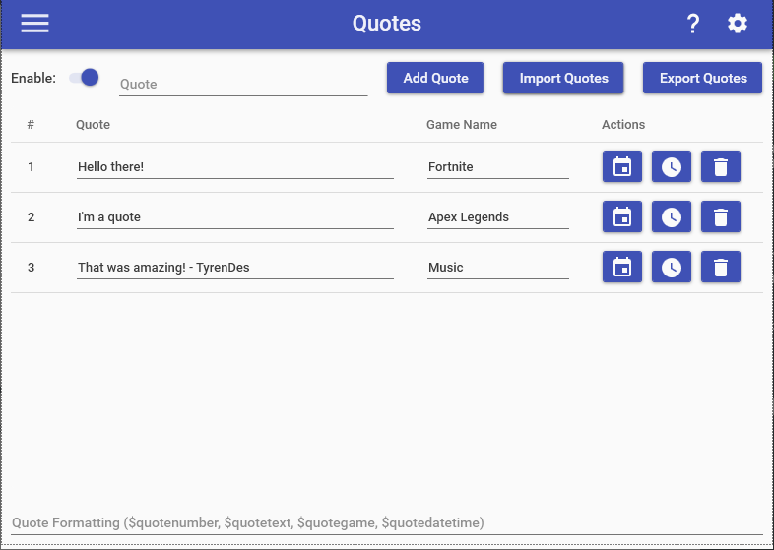Viewport: 774px width, 550px height.
Task: Open the settings gear icon
Action: click(738, 24)
